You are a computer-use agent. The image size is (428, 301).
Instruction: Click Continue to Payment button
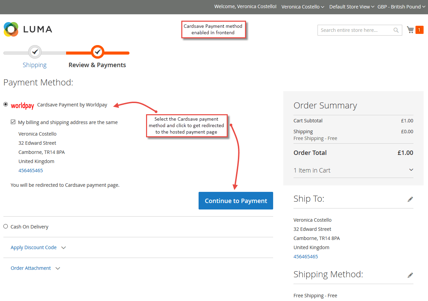(236, 201)
